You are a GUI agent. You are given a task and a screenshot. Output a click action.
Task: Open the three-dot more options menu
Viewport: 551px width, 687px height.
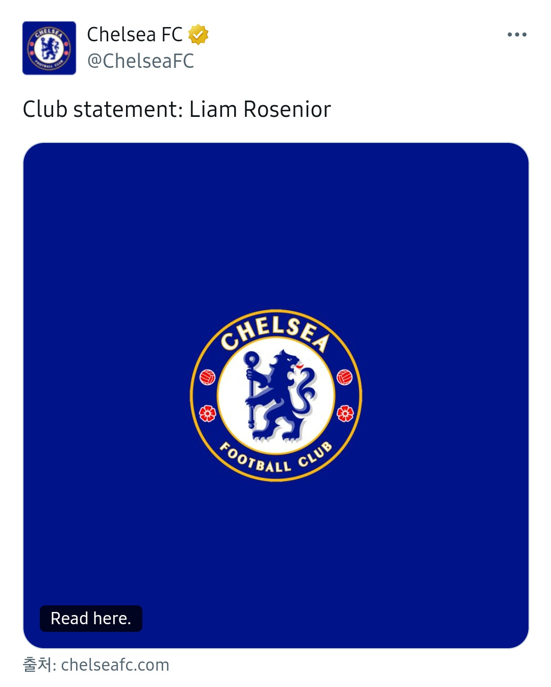516,35
